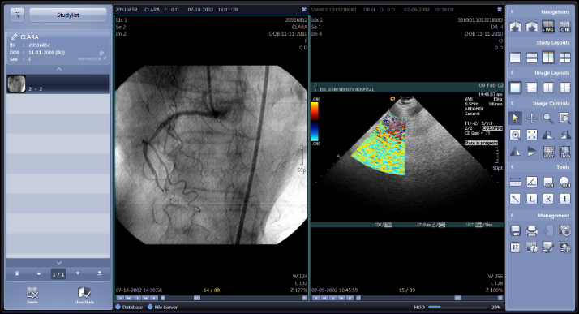Open the Studylist

click(68, 15)
